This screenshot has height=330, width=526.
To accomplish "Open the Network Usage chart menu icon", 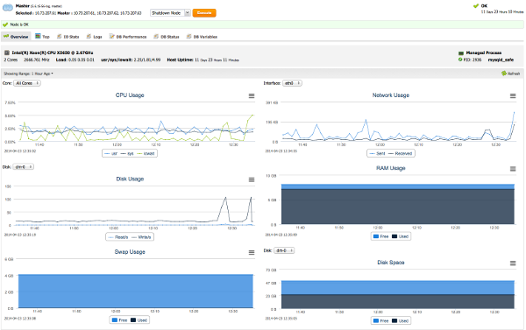I will (x=513, y=95).
